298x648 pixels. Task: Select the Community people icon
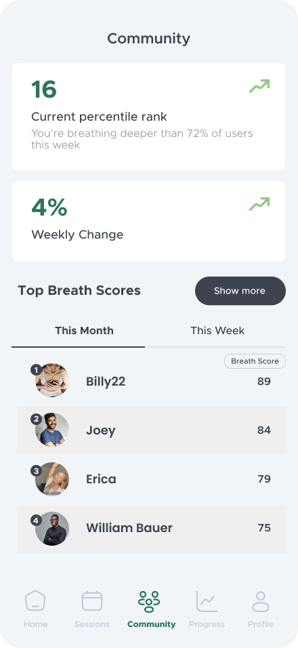149,601
